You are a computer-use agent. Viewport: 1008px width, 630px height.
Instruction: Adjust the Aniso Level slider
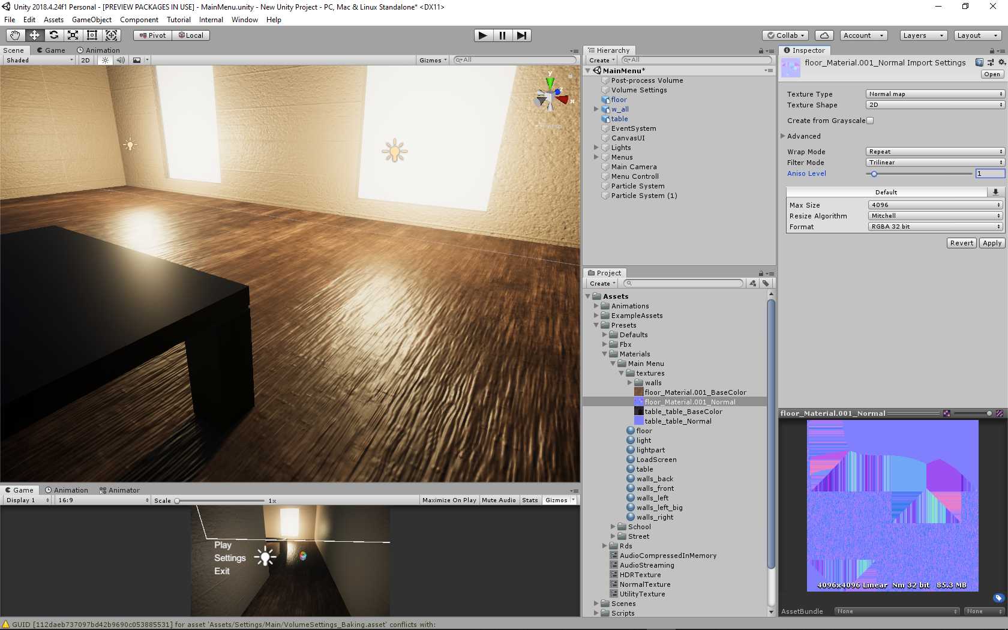coord(919,173)
